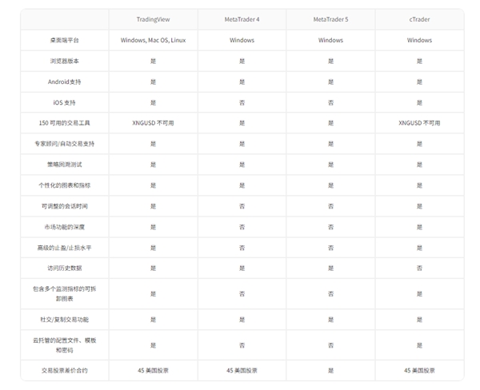Viewport: 480px width, 390px height.
Task: Click 否 for 访问历史数据 under cTrader
Action: (419, 269)
